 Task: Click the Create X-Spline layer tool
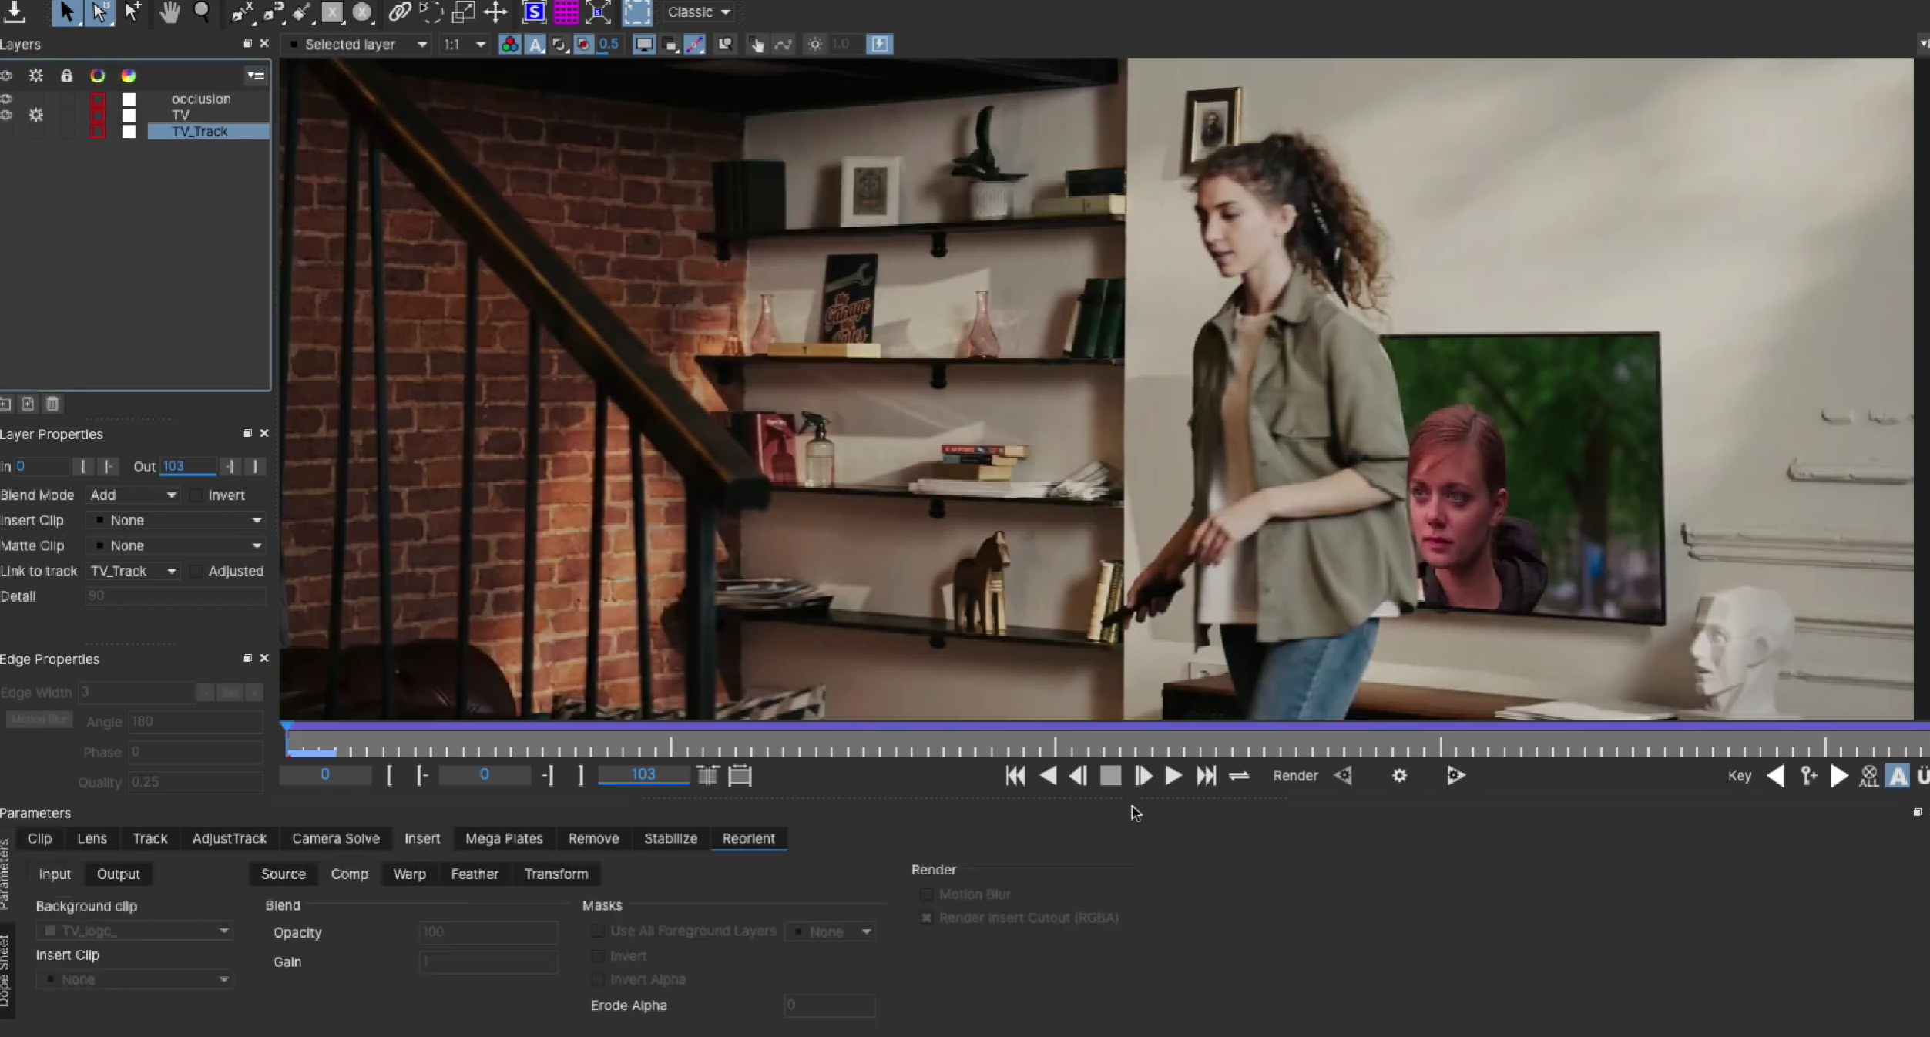click(x=242, y=12)
